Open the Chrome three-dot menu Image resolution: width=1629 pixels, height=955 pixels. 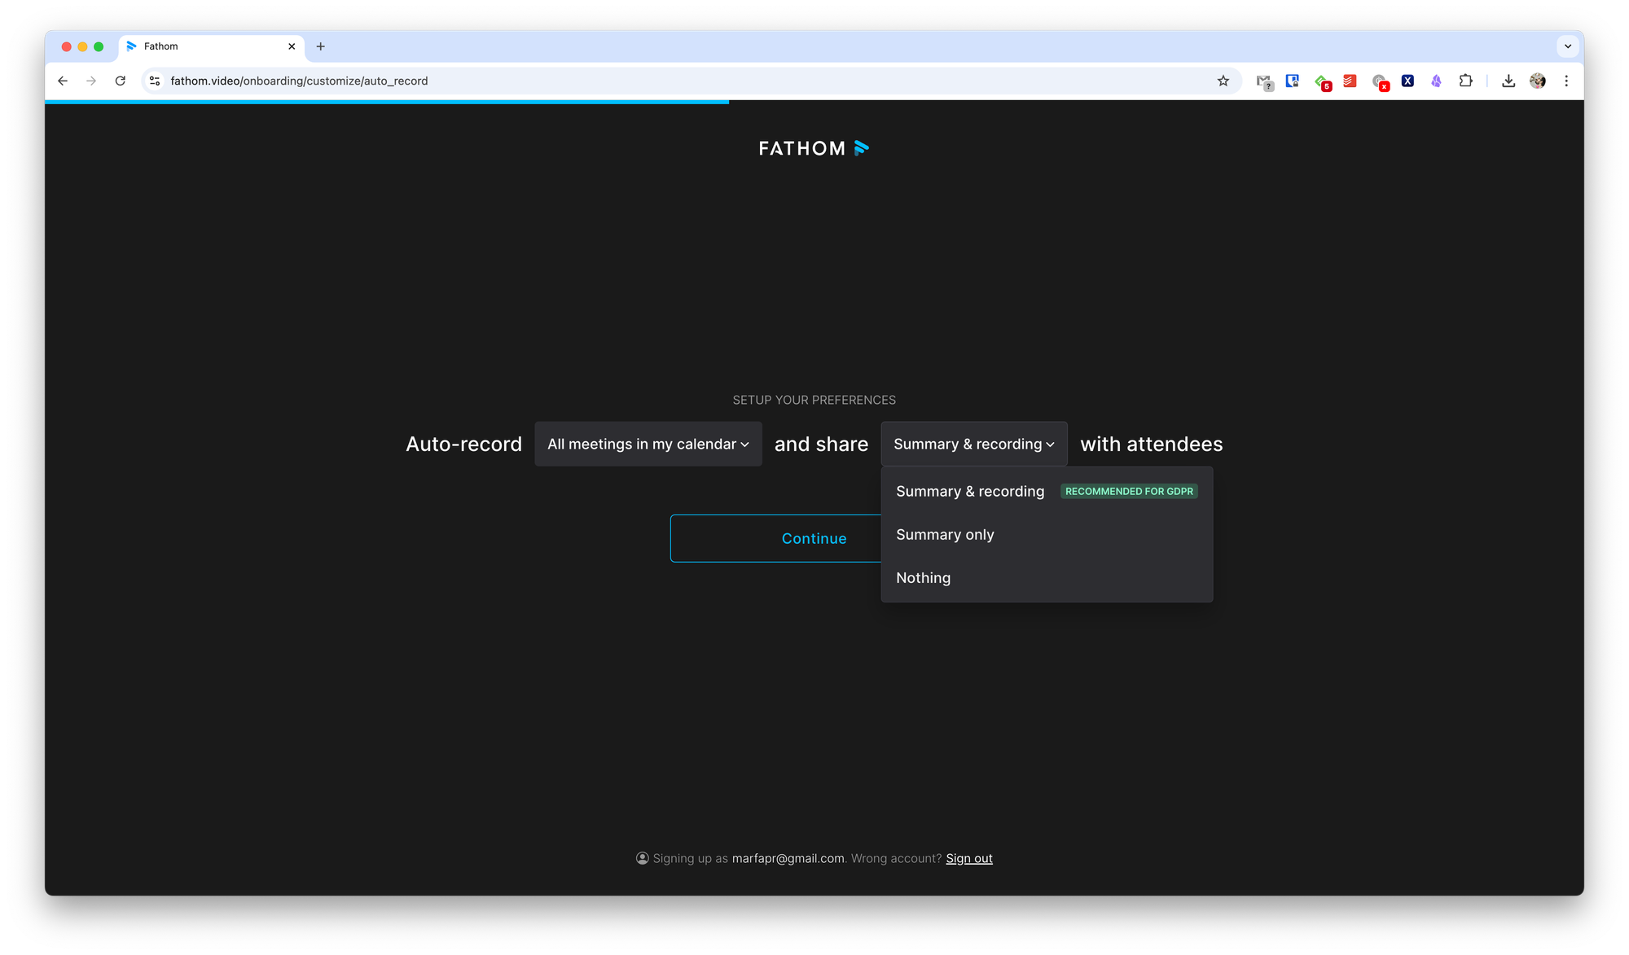point(1566,81)
